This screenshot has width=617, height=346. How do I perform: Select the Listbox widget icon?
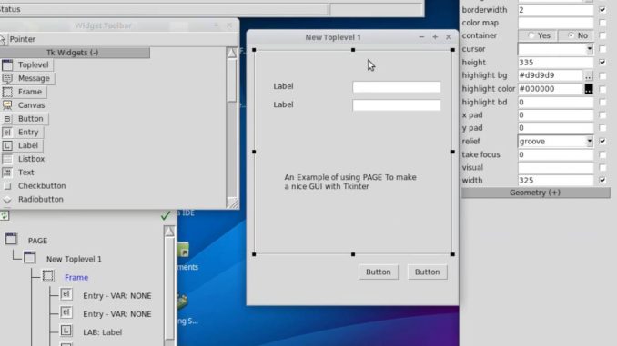pos(7,159)
